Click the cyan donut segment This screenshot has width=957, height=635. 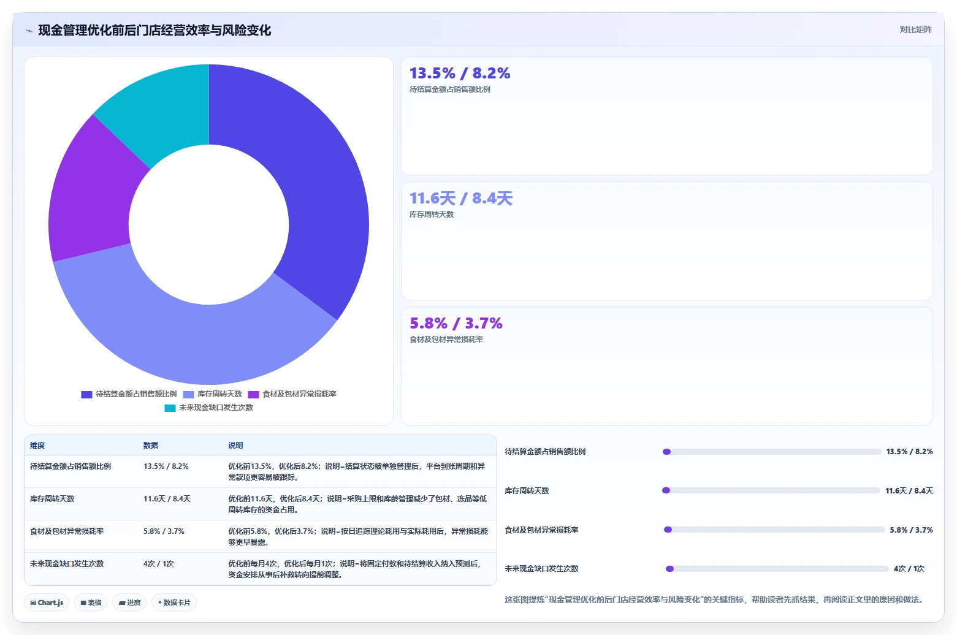[162, 110]
